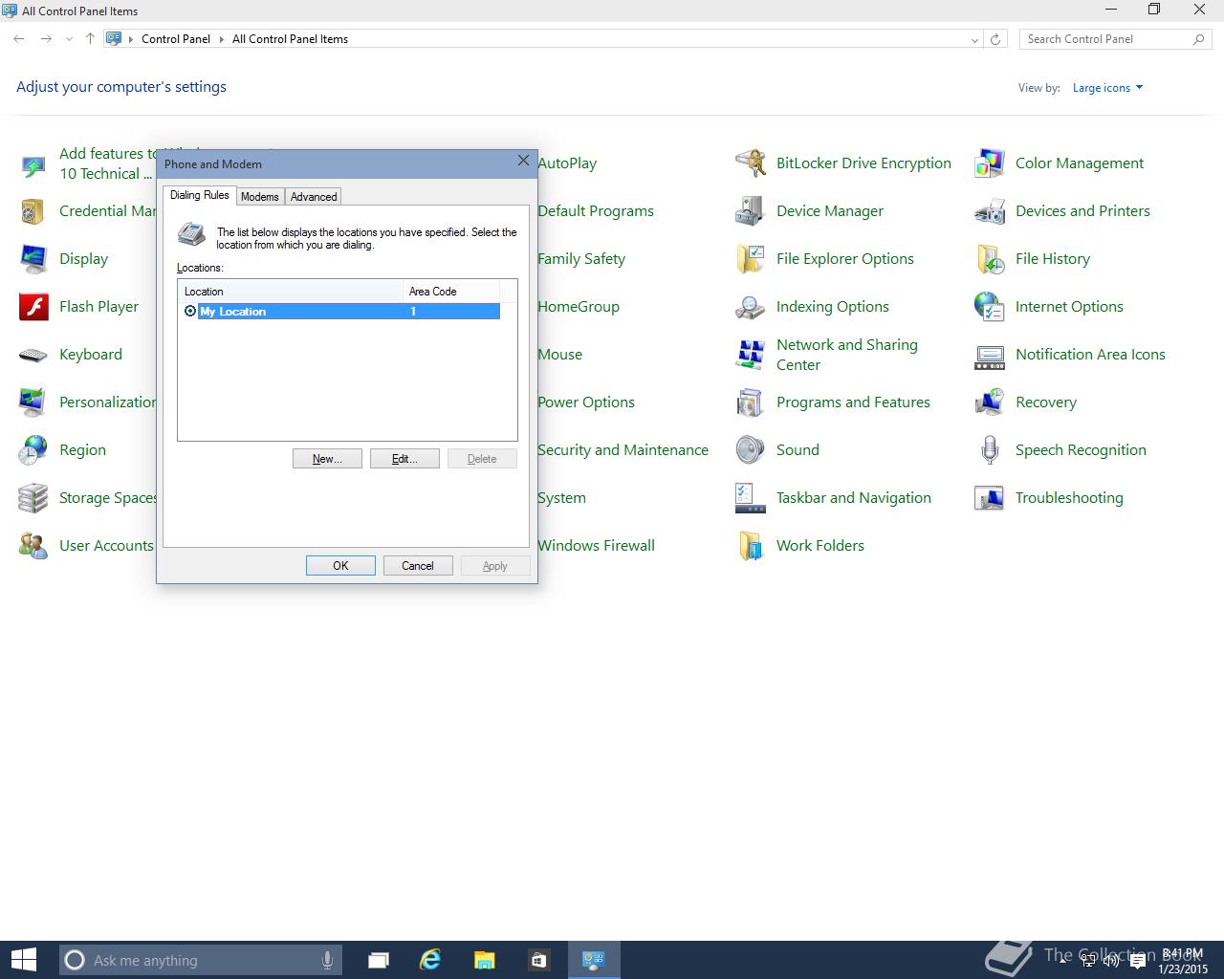Launch the Speech Recognition microphone icon
This screenshot has width=1224, height=979.
[x=990, y=450]
